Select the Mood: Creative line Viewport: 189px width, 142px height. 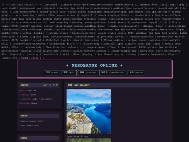pos(28,90)
